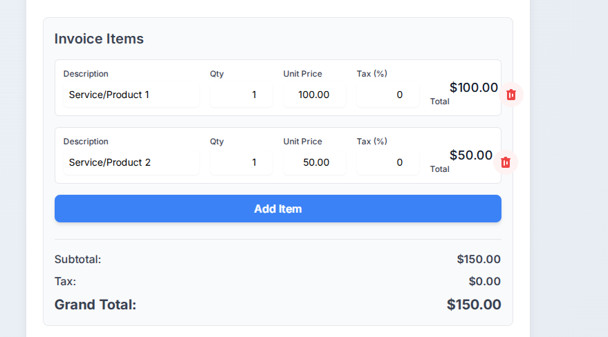Click the 50.00 unit price field
This screenshot has height=337, width=608.
(315, 162)
